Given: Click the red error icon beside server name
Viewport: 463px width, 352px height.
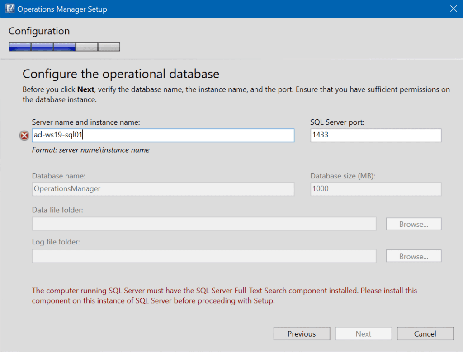Looking at the screenshot, I should pyautogui.click(x=24, y=136).
